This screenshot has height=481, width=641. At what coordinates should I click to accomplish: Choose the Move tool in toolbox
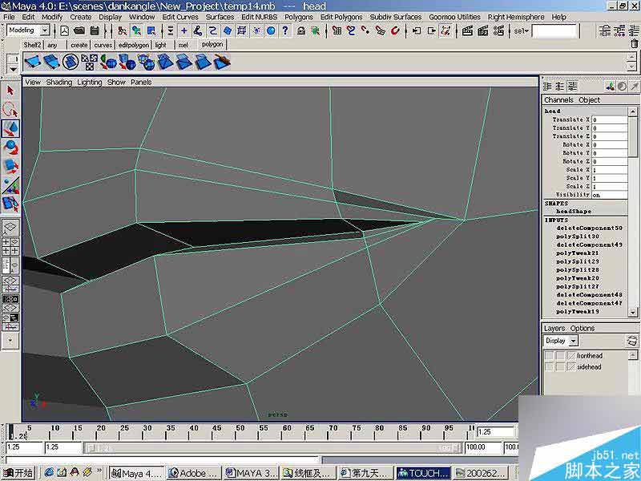point(10,128)
